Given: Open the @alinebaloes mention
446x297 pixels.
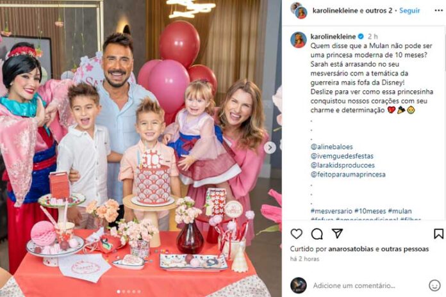Looking at the screenshot, I should [x=332, y=147].
